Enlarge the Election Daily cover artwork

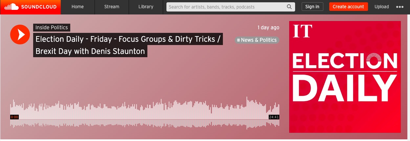pos(345,77)
